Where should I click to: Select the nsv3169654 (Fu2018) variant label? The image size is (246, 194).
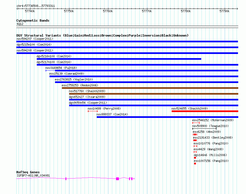coord(61,68)
